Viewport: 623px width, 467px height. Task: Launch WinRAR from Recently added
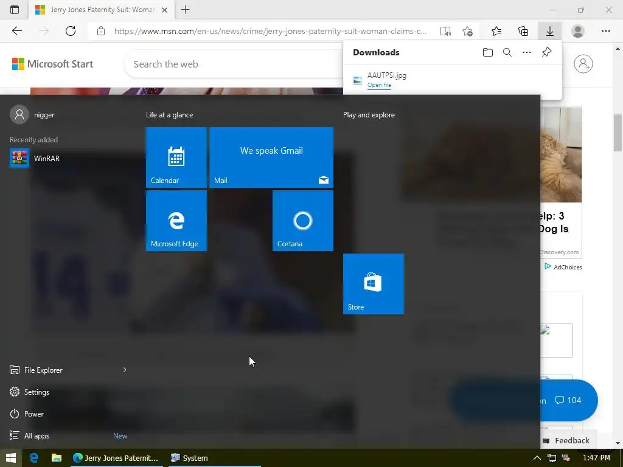coord(68,159)
